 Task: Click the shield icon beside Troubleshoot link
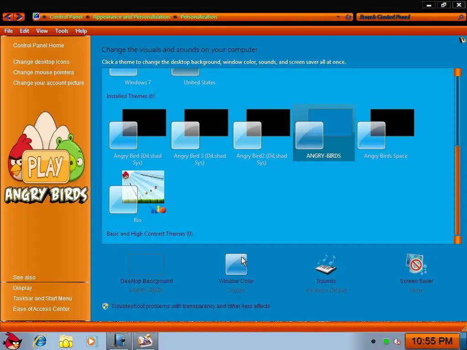(x=105, y=306)
